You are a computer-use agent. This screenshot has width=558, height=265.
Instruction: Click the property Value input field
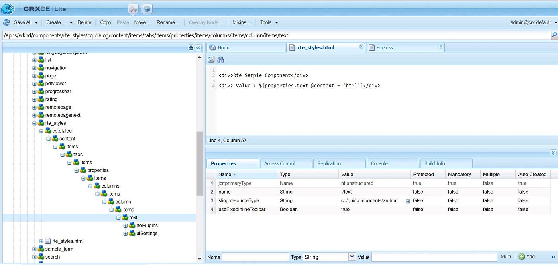click(434, 257)
